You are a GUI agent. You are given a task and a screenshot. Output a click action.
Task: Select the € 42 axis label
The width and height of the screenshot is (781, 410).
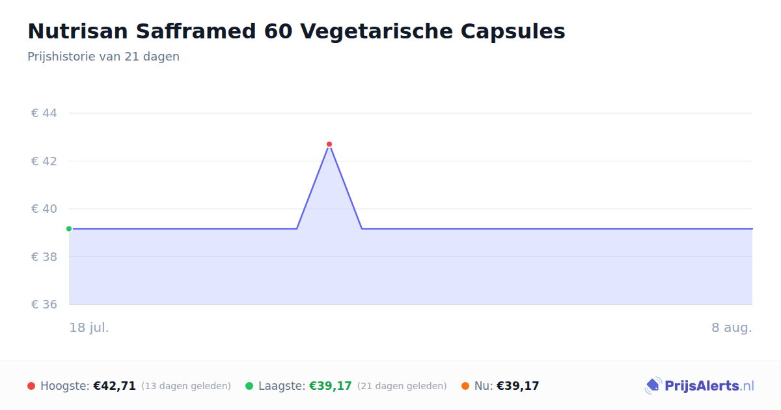tap(44, 161)
